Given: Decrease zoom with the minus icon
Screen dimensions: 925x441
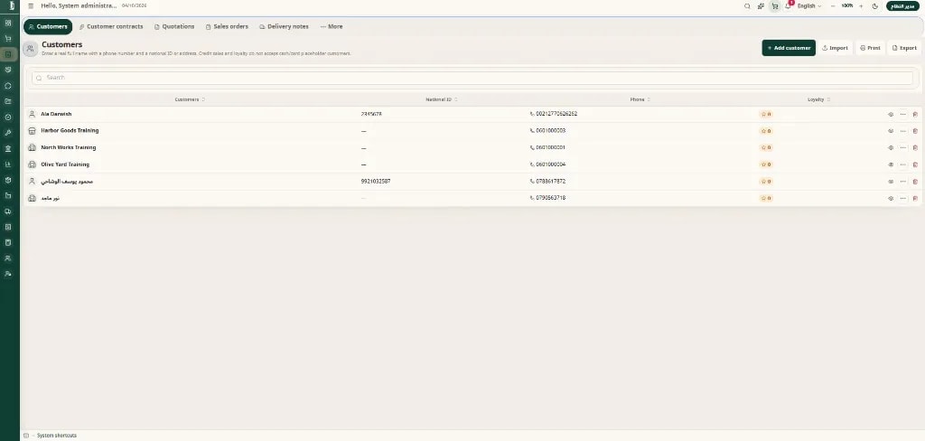Looking at the screenshot, I should 832,6.
